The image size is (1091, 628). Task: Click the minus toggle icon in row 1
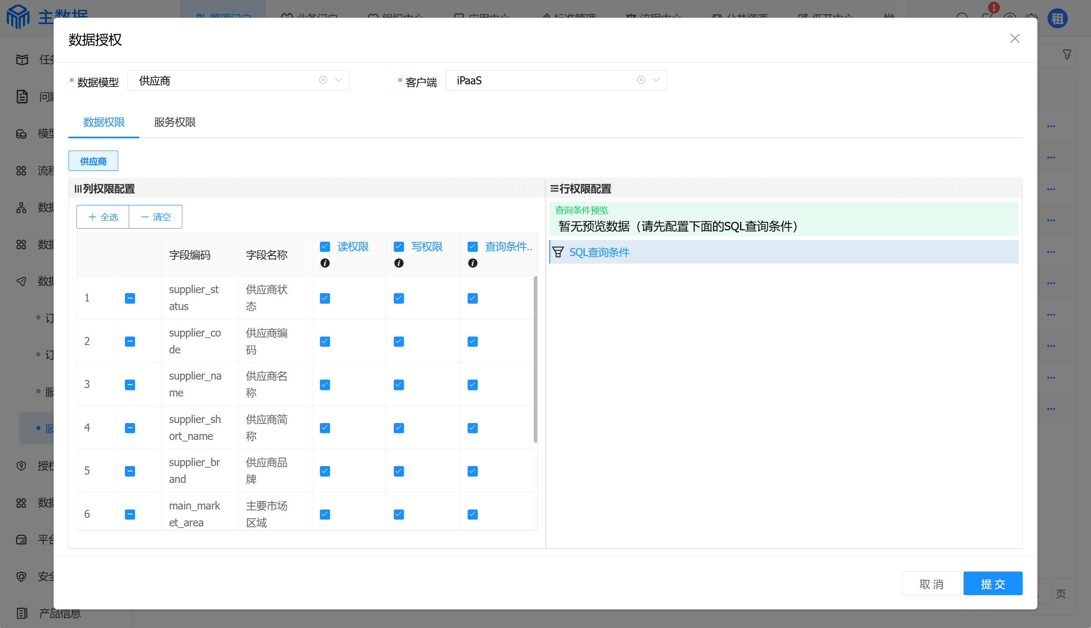tap(130, 299)
